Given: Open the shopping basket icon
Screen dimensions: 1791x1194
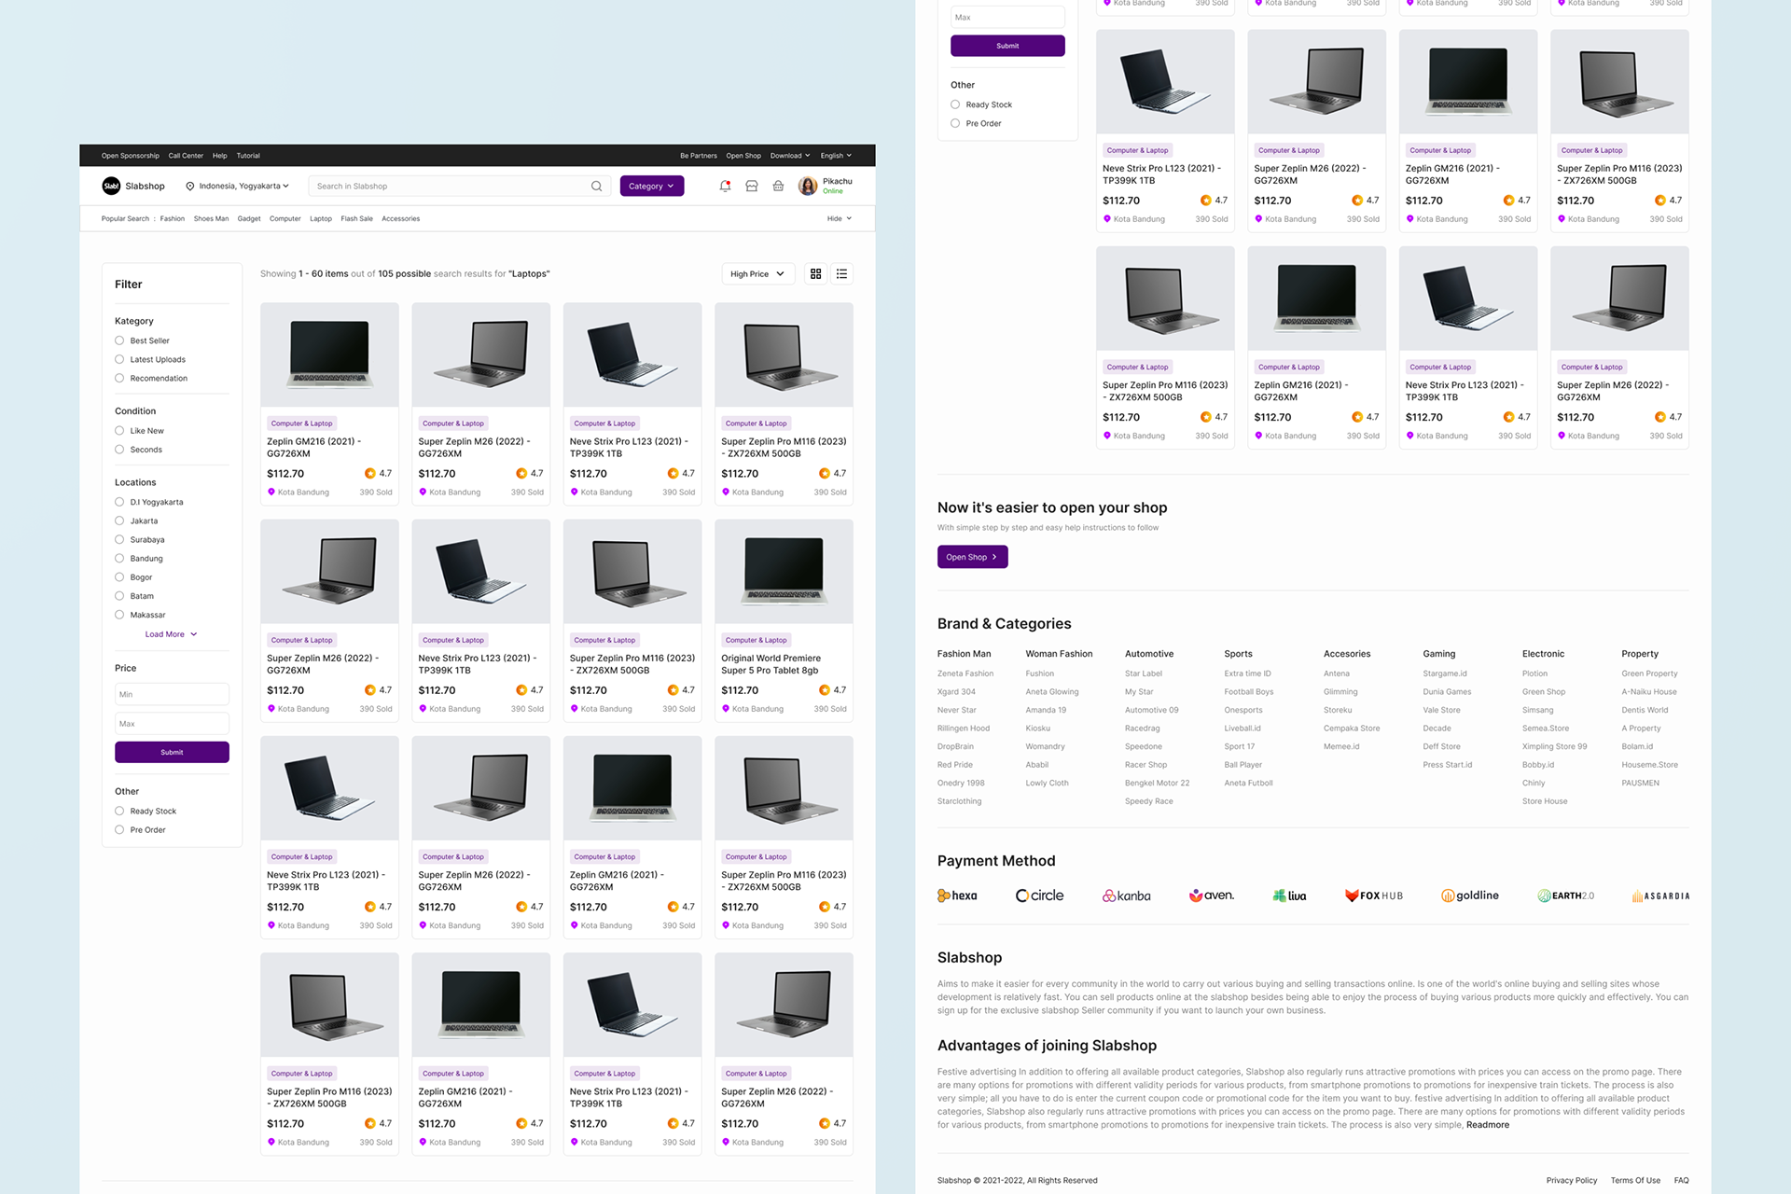Looking at the screenshot, I should tap(778, 186).
